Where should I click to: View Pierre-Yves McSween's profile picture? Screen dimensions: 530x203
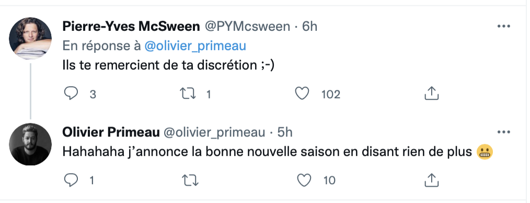tap(30, 38)
